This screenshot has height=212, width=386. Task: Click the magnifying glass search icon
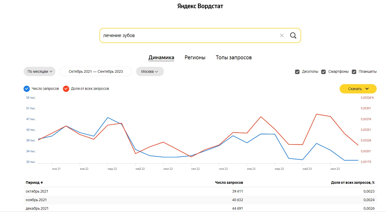[293, 35]
